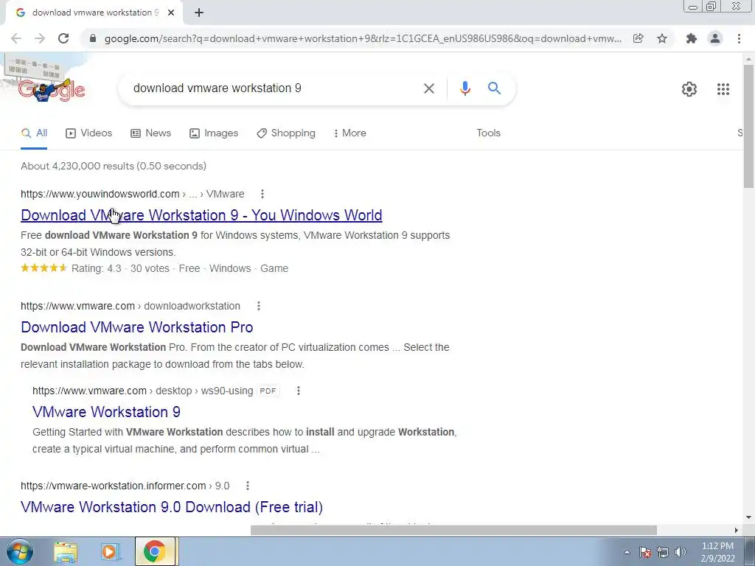Open the Tools search filters
The image size is (755, 566).
488,133
